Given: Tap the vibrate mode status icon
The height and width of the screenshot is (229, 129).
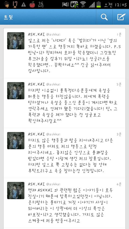Looking at the screenshot, I should (66, 4).
